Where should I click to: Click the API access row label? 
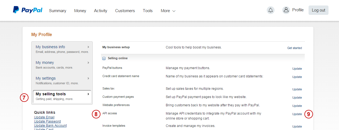(110, 113)
